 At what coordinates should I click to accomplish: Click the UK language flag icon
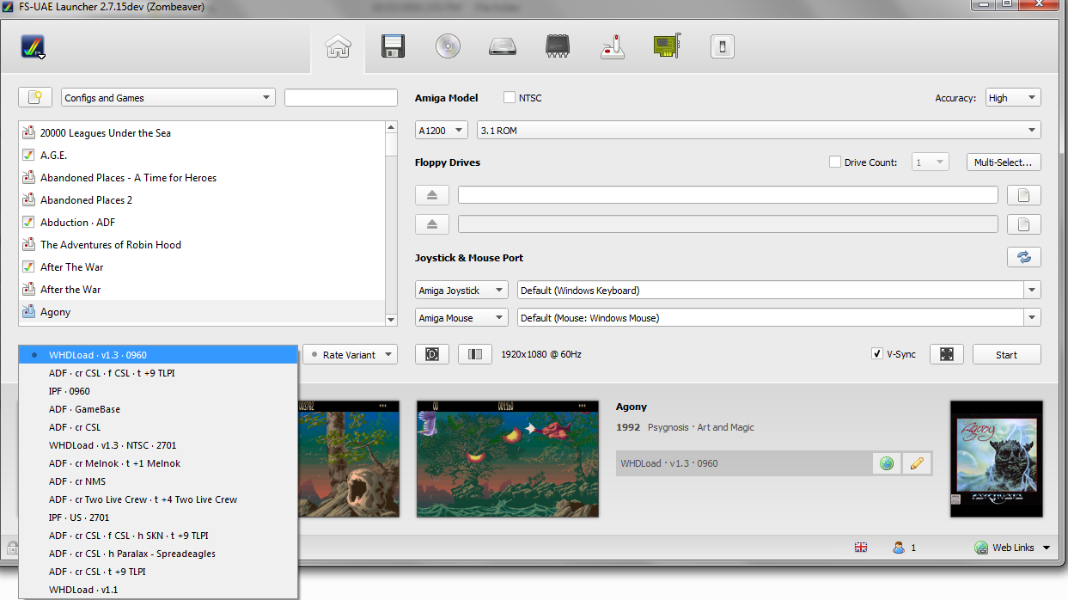pos(860,548)
